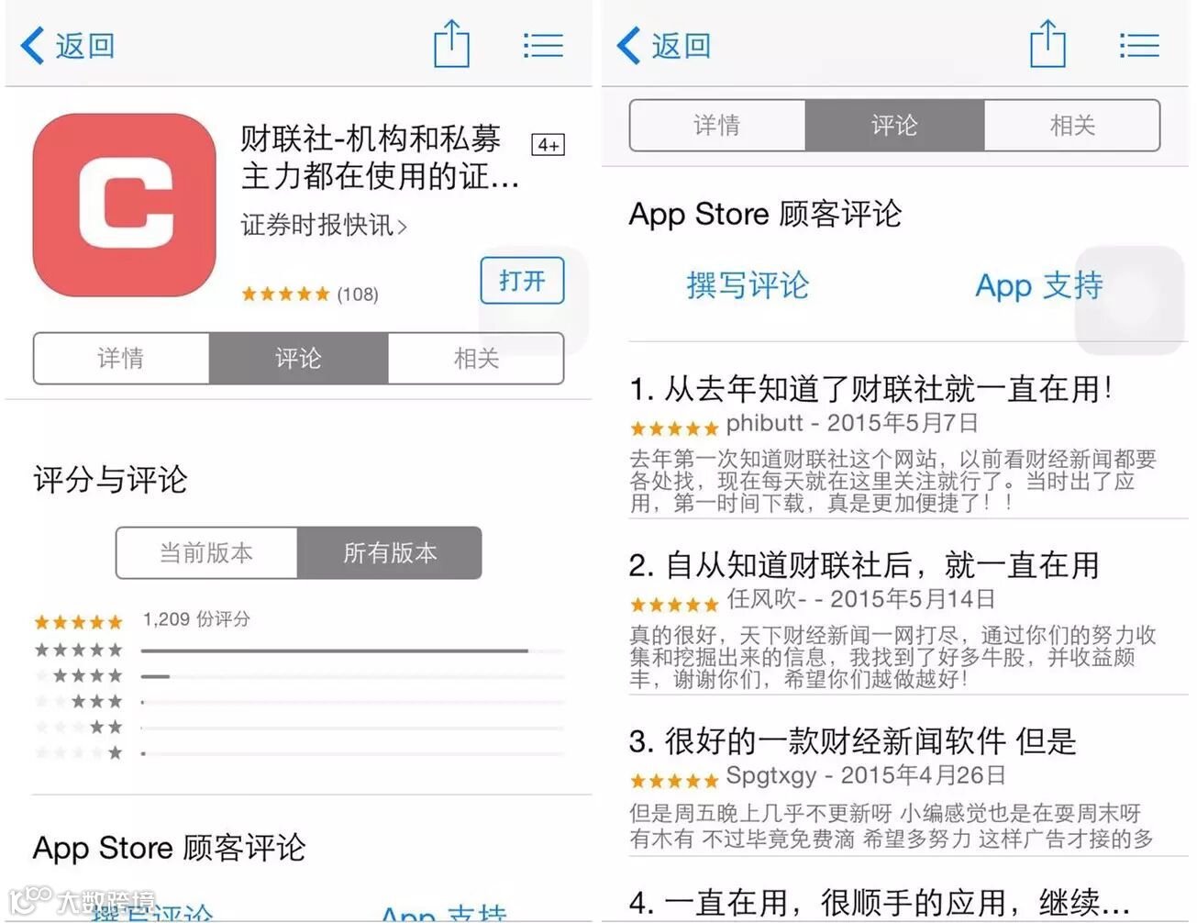The image size is (1197, 923).
Task: Go back using left screen 返回 arrow
Action: [68, 45]
